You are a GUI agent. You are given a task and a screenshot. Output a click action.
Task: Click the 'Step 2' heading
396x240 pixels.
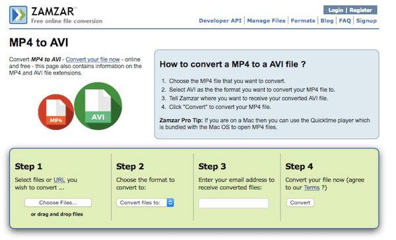(x=130, y=167)
